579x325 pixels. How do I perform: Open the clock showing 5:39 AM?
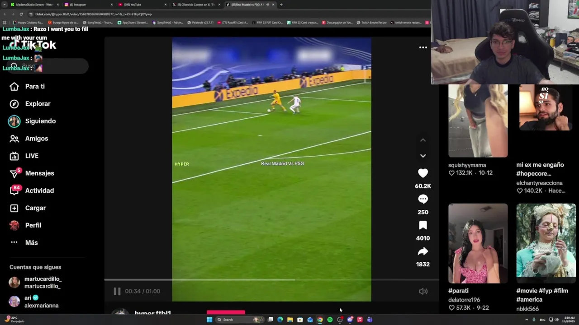[x=569, y=320]
